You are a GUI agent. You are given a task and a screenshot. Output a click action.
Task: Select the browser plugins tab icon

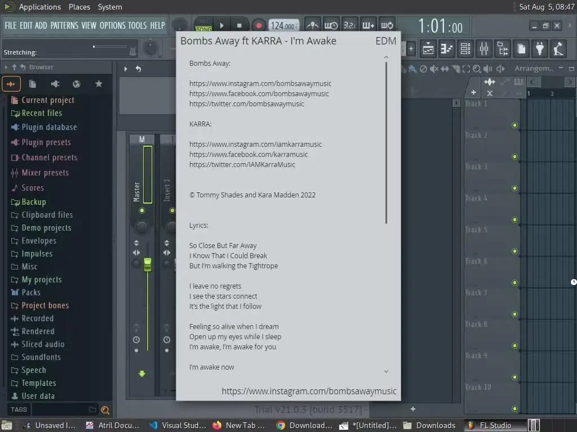pyautogui.click(x=55, y=84)
